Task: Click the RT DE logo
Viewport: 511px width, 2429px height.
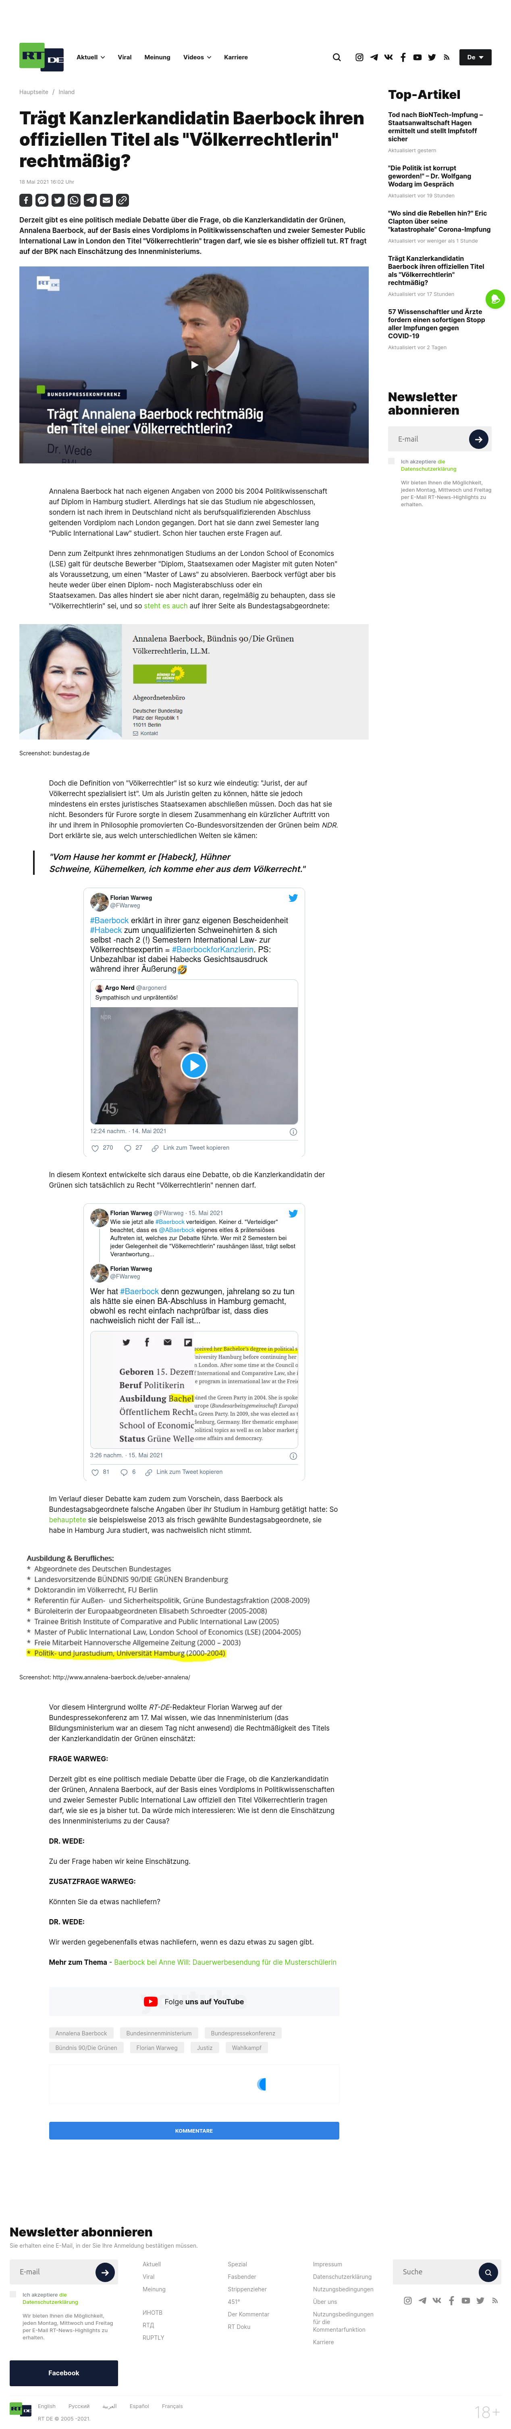Action: (42, 57)
